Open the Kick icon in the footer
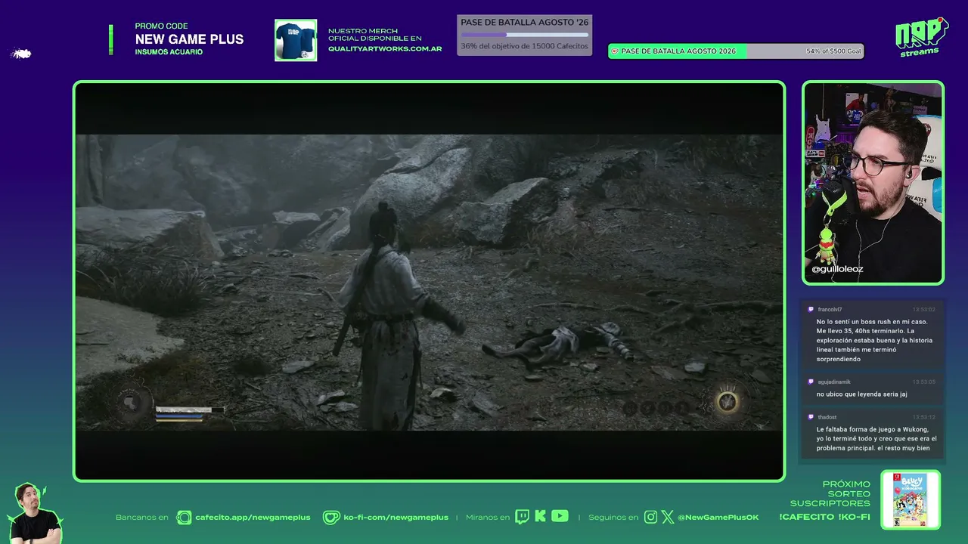968x544 pixels. tap(540, 517)
